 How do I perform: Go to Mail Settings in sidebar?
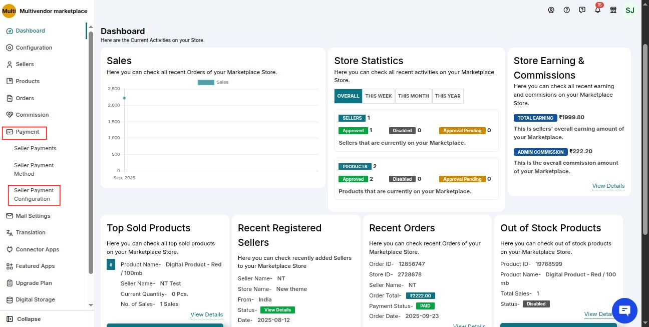click(x=33, y=216)
